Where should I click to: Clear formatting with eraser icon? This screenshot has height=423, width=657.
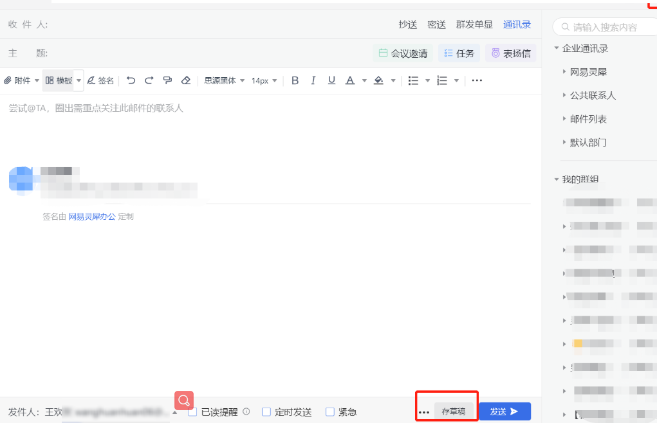(186, 80)
